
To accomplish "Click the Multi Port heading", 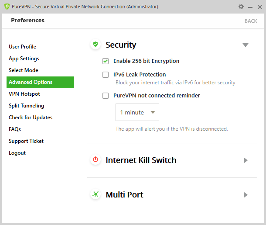I will 125,194.
